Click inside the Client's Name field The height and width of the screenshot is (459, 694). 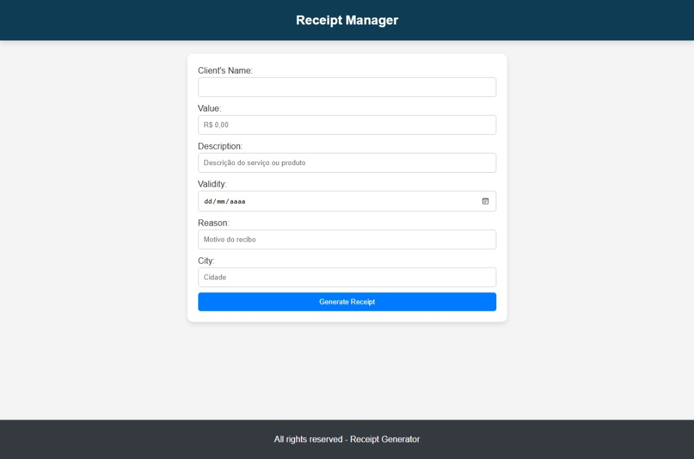(347, 86)
